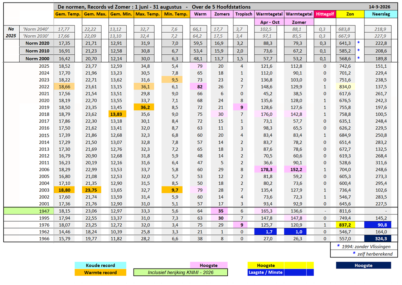The image size is (402, 285).
Task: Select the 'Koude record' legend swatch
Action: tap(100, 265)
